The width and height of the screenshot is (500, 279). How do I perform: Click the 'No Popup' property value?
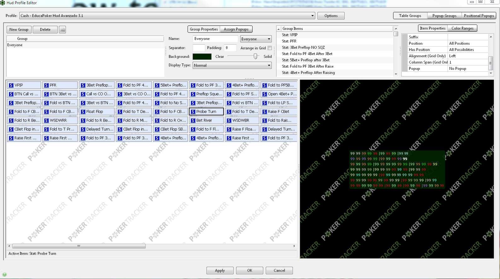point(468,69)
